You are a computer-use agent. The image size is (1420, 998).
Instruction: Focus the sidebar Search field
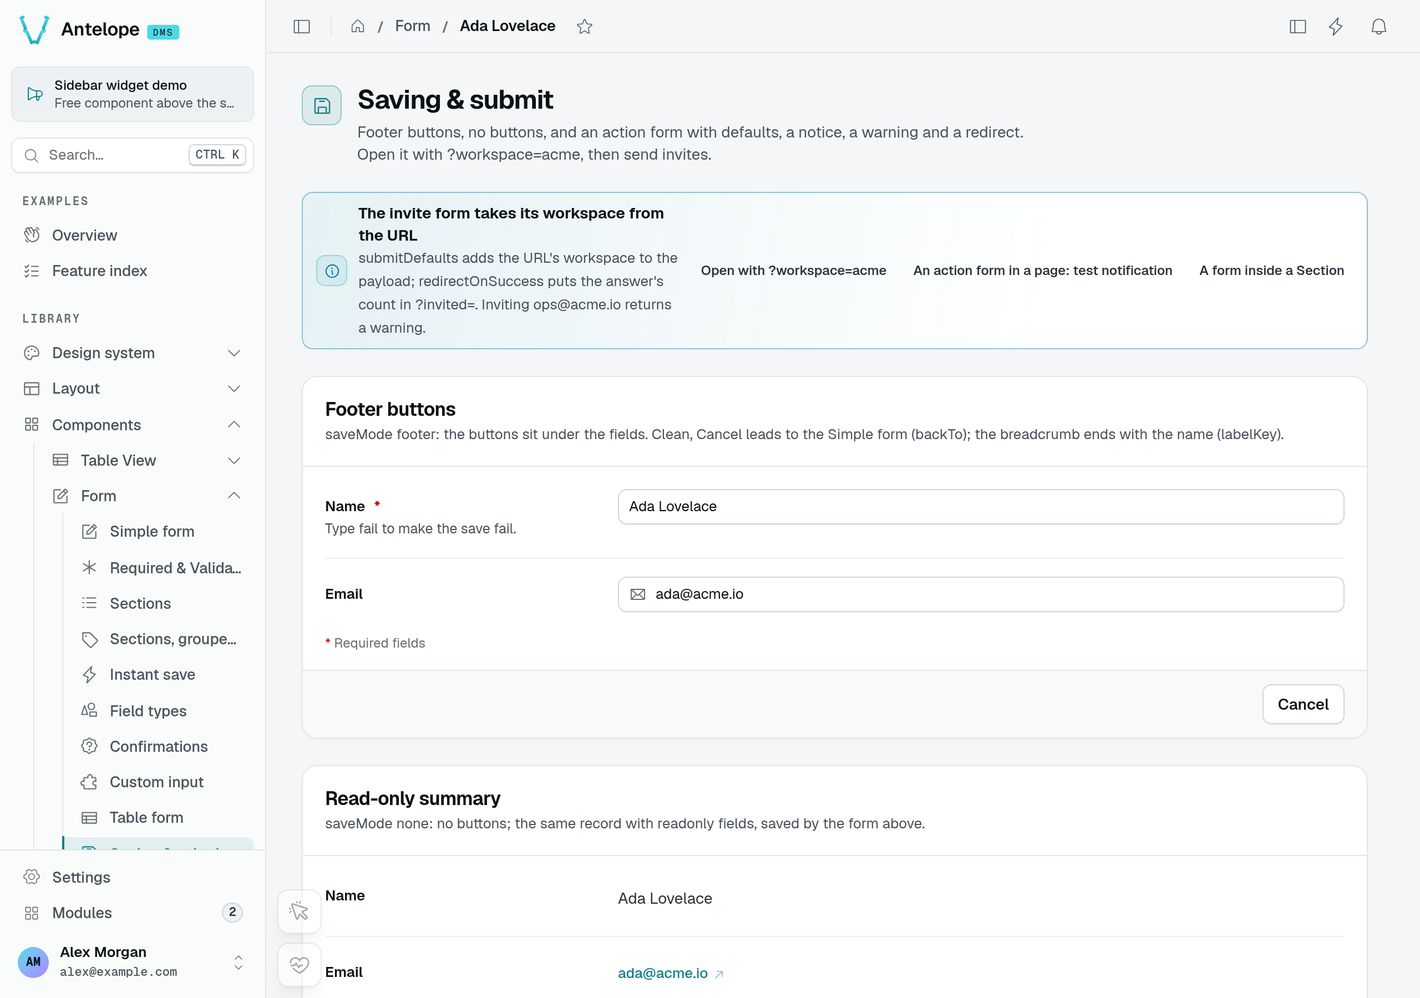point(133,155)
